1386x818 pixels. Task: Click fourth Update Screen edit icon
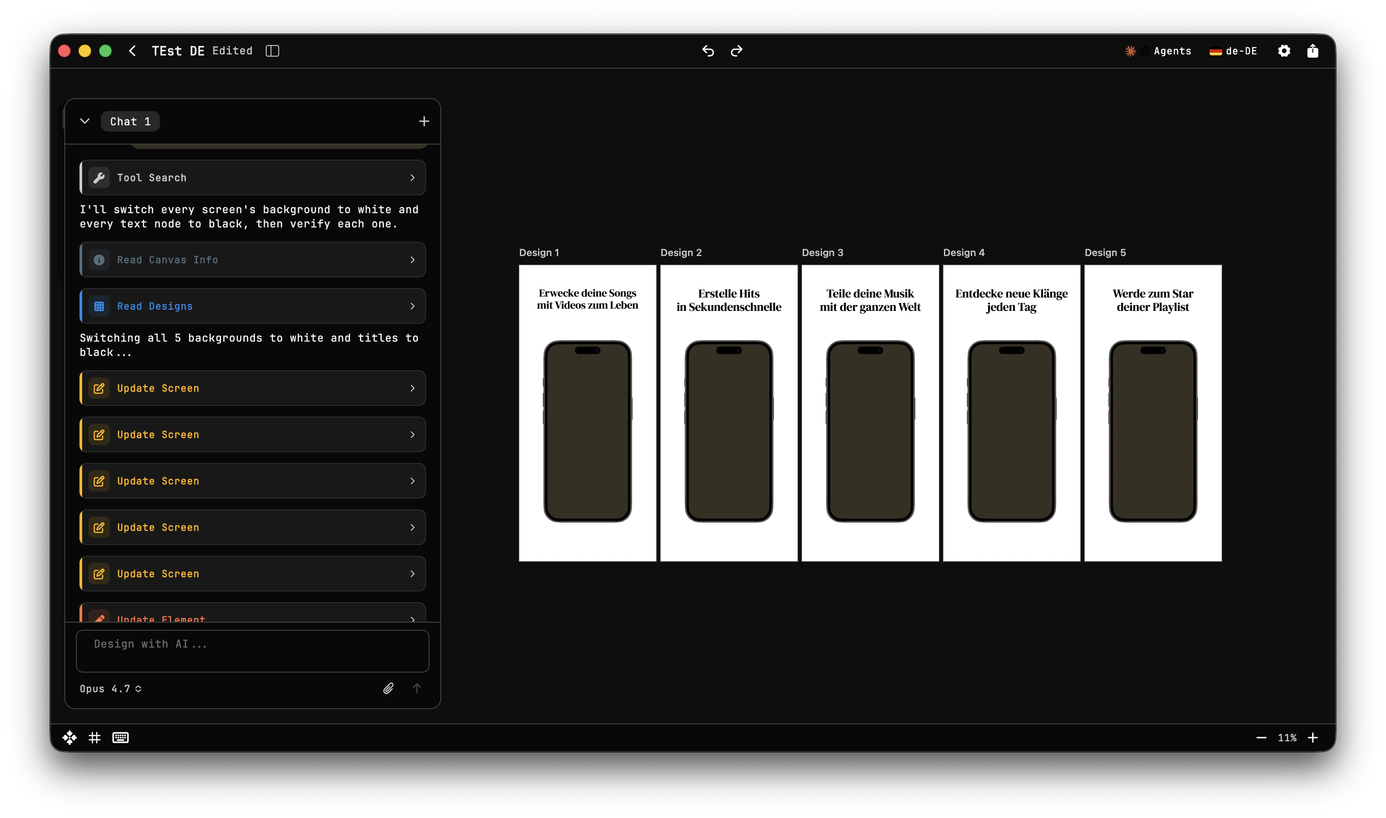coord(99,527)
